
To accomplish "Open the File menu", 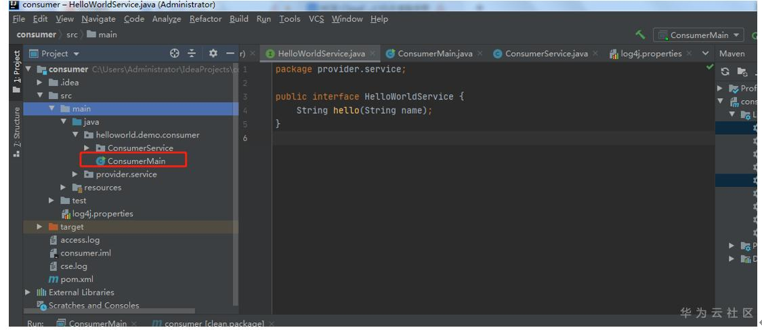I will 18,19.
